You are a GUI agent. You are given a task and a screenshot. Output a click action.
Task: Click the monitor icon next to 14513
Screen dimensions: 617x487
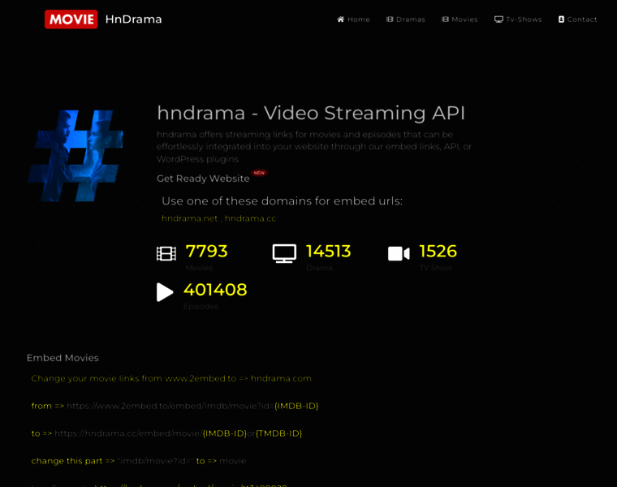coord(284,254)
